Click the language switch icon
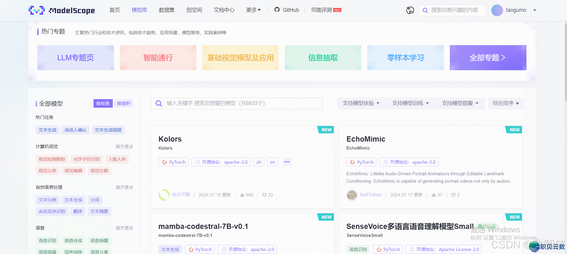567x254 pixels. pyautogui.click(x=410, y=10)
